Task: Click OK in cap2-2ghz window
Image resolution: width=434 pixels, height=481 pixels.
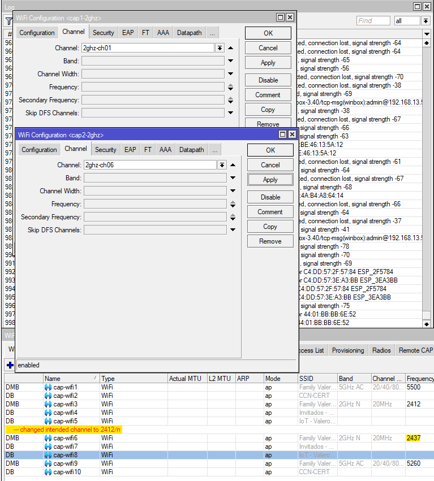Action: 270,150
